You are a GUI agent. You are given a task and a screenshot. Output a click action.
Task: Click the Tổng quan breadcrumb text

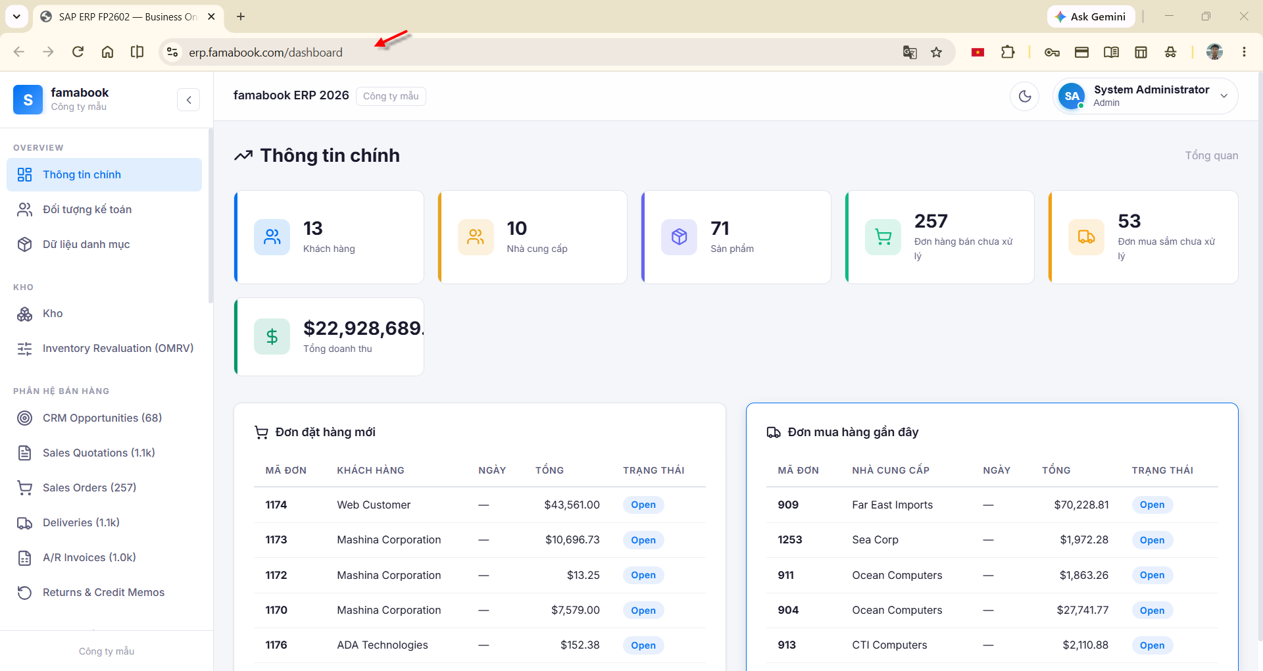(1212, 155)
